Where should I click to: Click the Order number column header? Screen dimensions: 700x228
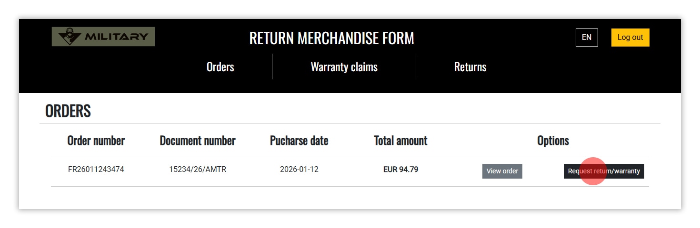point(96,141)
